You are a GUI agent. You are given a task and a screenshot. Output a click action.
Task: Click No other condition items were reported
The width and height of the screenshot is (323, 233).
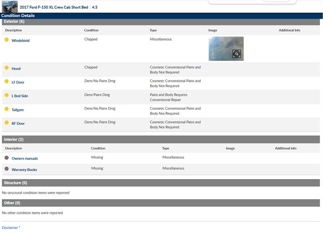point(32,213)
